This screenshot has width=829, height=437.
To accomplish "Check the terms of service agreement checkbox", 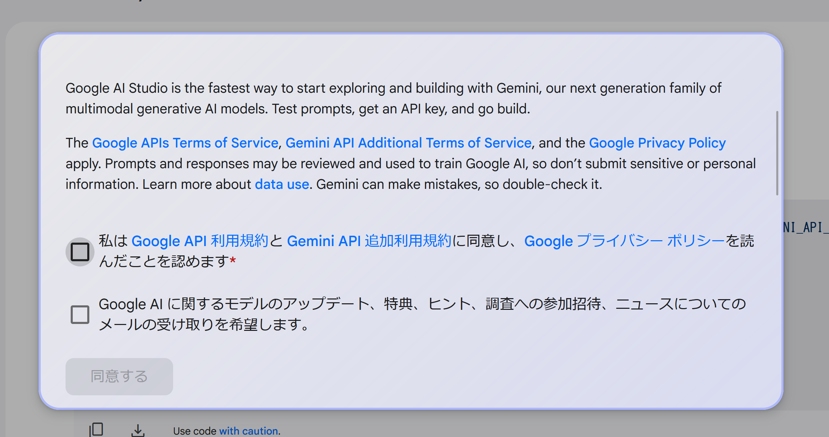I will (x=80, y=252).
